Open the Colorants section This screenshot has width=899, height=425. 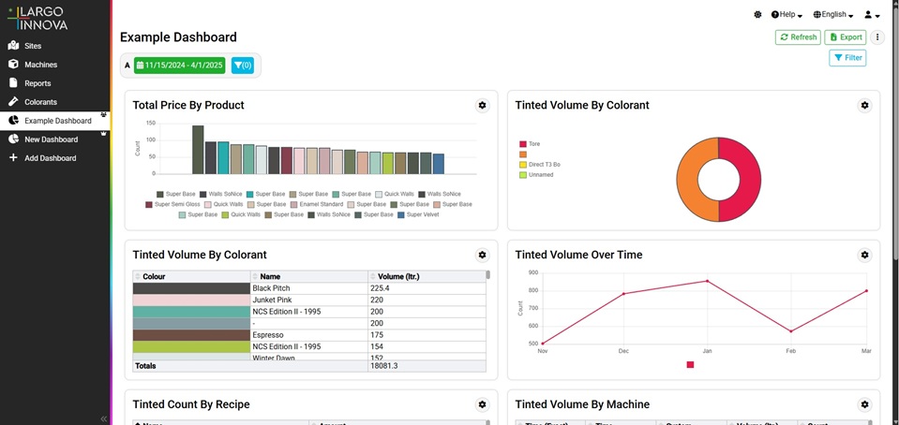40,102
